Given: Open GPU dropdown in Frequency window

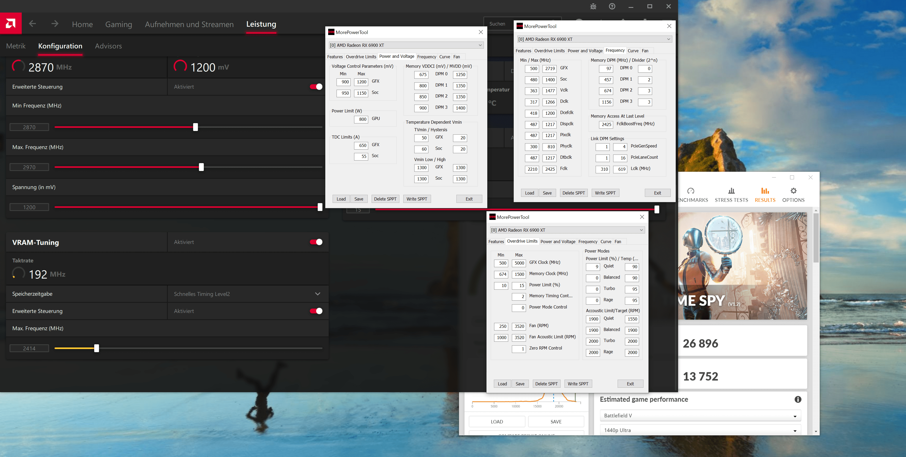Looking at the screenshot, I should 594,39.
